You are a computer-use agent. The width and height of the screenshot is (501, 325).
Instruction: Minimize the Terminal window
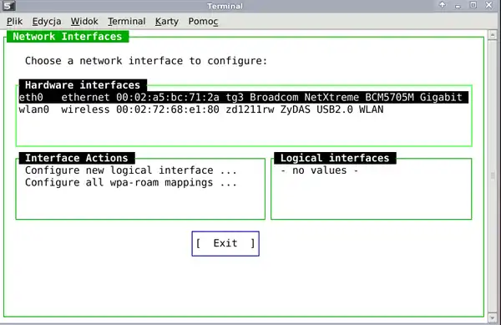tap(458, 6)
